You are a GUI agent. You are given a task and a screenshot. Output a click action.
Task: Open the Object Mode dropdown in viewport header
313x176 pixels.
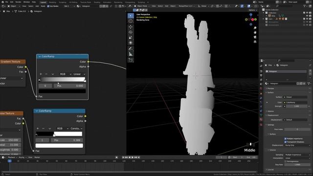(142, 6)
